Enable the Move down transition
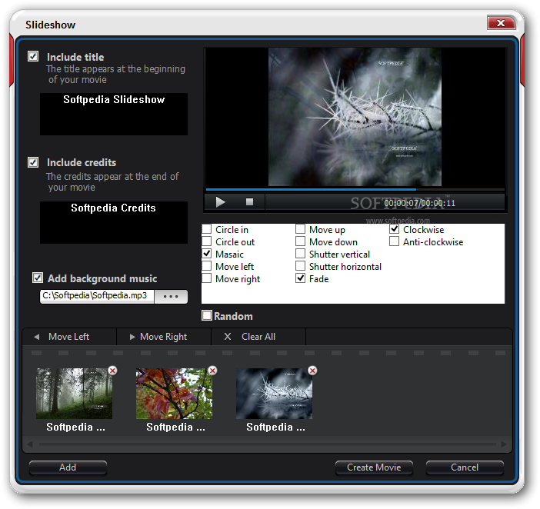This screenshot has width=540, height=509. point(300,241)
